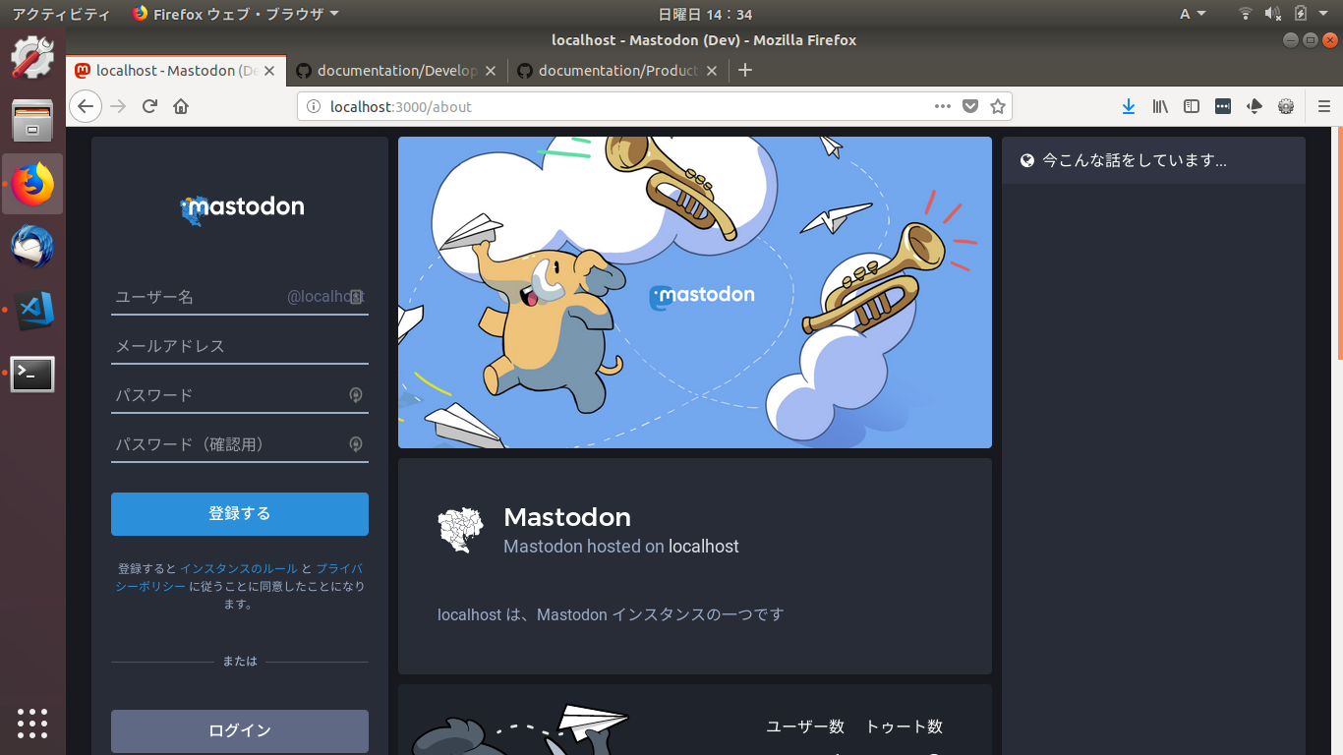Open a new browser tab
Image resolution: width=1343 pixels, height=755 pixels.
pos(745,70)
